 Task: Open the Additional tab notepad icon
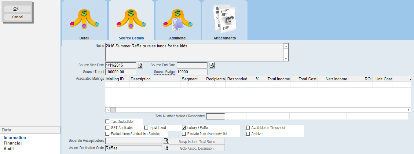[x=178, y=20]
